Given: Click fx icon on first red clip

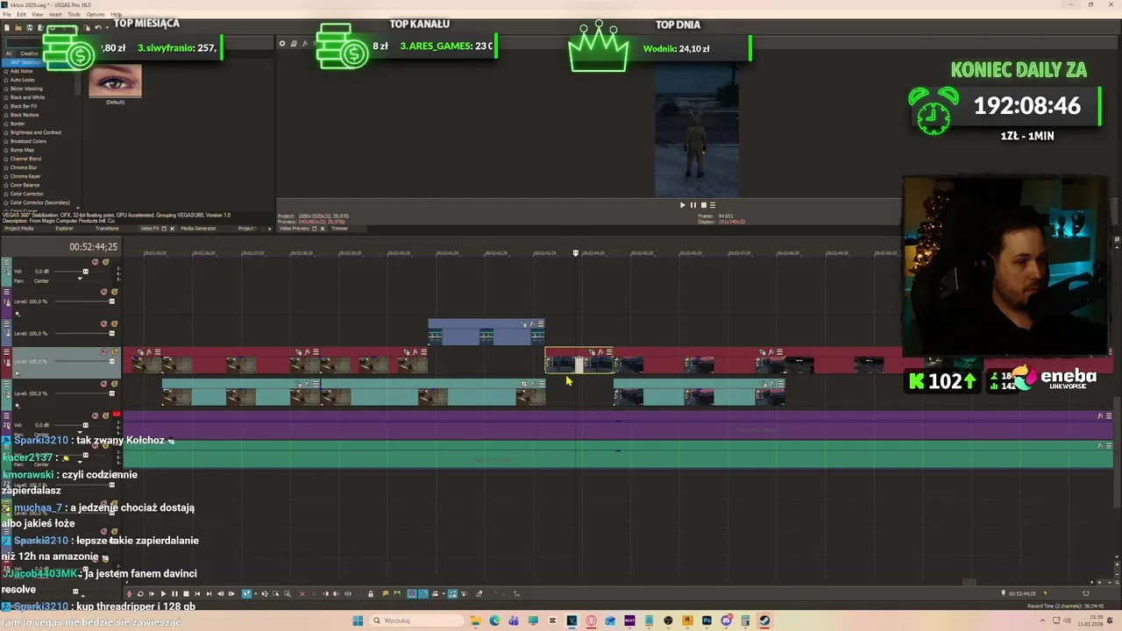Looking at the screenshot, I should [149, 351].
